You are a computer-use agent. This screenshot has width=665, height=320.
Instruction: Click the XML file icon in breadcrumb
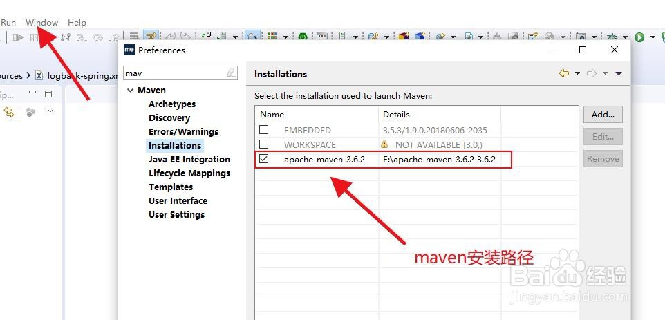(39, 75)
